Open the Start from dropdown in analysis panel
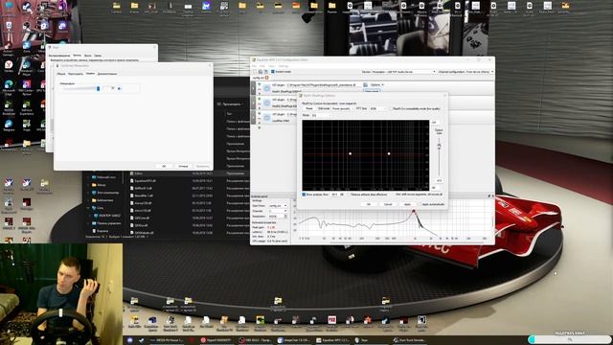 [x=278, y=206]
